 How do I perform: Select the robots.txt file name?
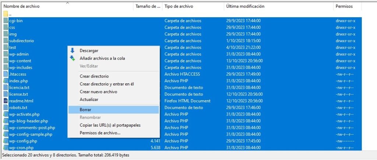click(18, 108)
